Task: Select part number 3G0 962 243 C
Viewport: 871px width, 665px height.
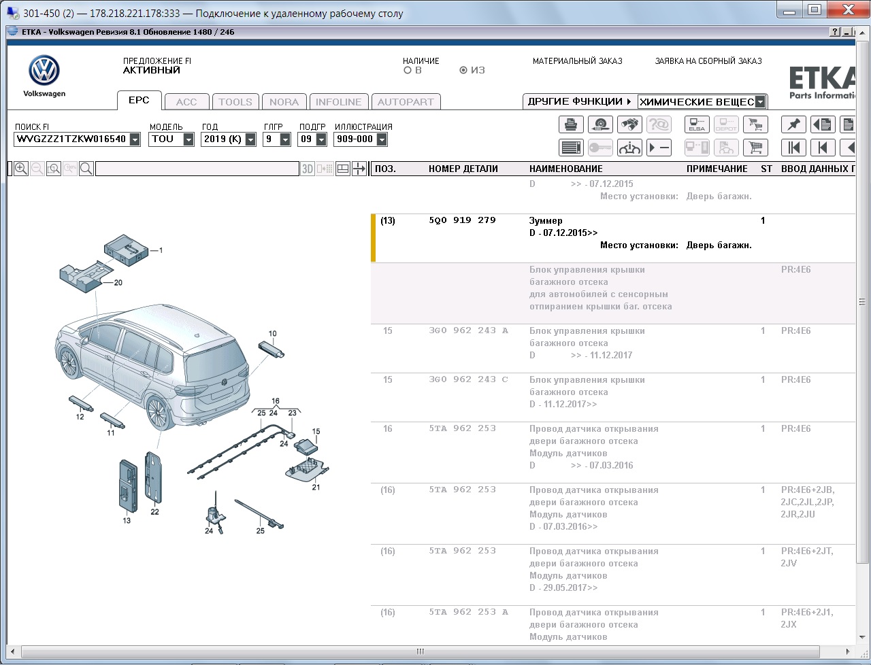Action: 468,379
